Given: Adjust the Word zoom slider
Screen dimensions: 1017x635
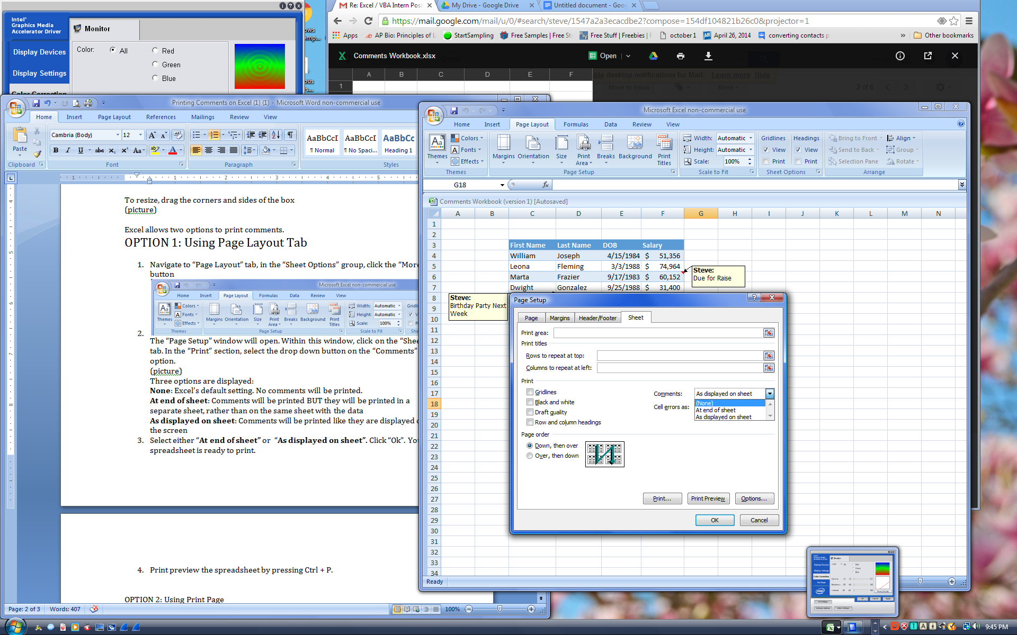Looking at the screenshot, I should tap(499, 609).
